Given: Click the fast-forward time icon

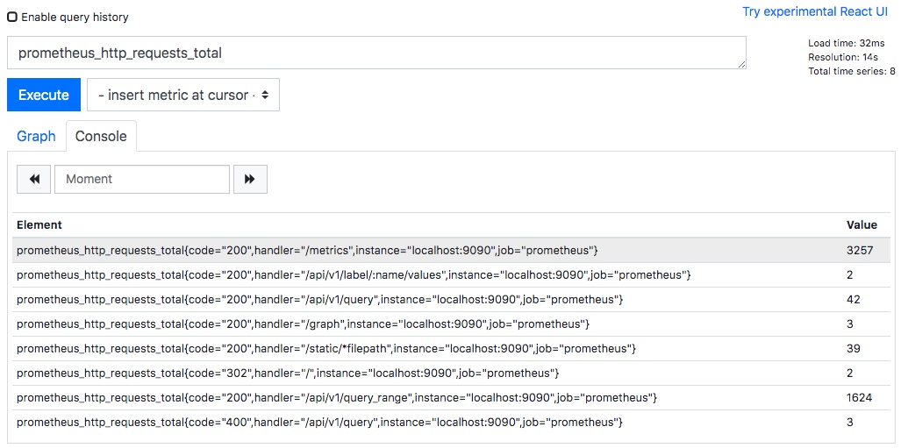Looking at the screenshot, I should (x=250, y=179).
